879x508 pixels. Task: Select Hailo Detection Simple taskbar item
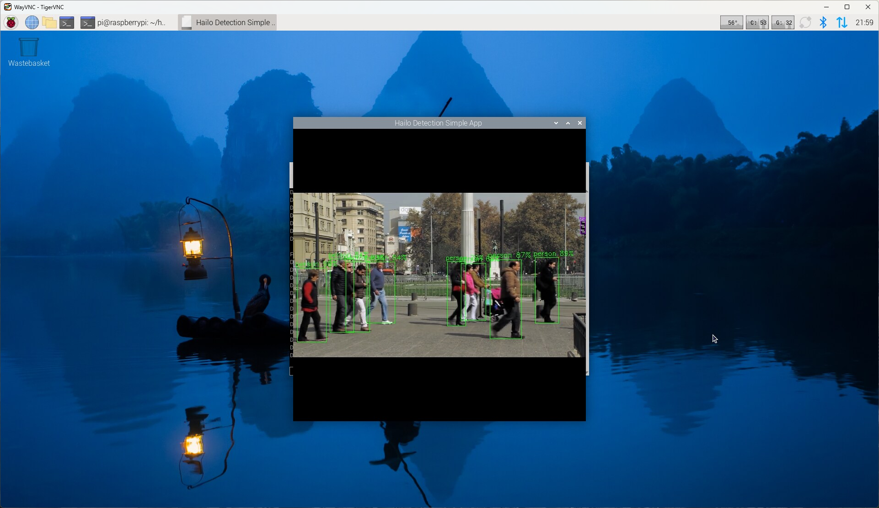(x=228, y=22)
